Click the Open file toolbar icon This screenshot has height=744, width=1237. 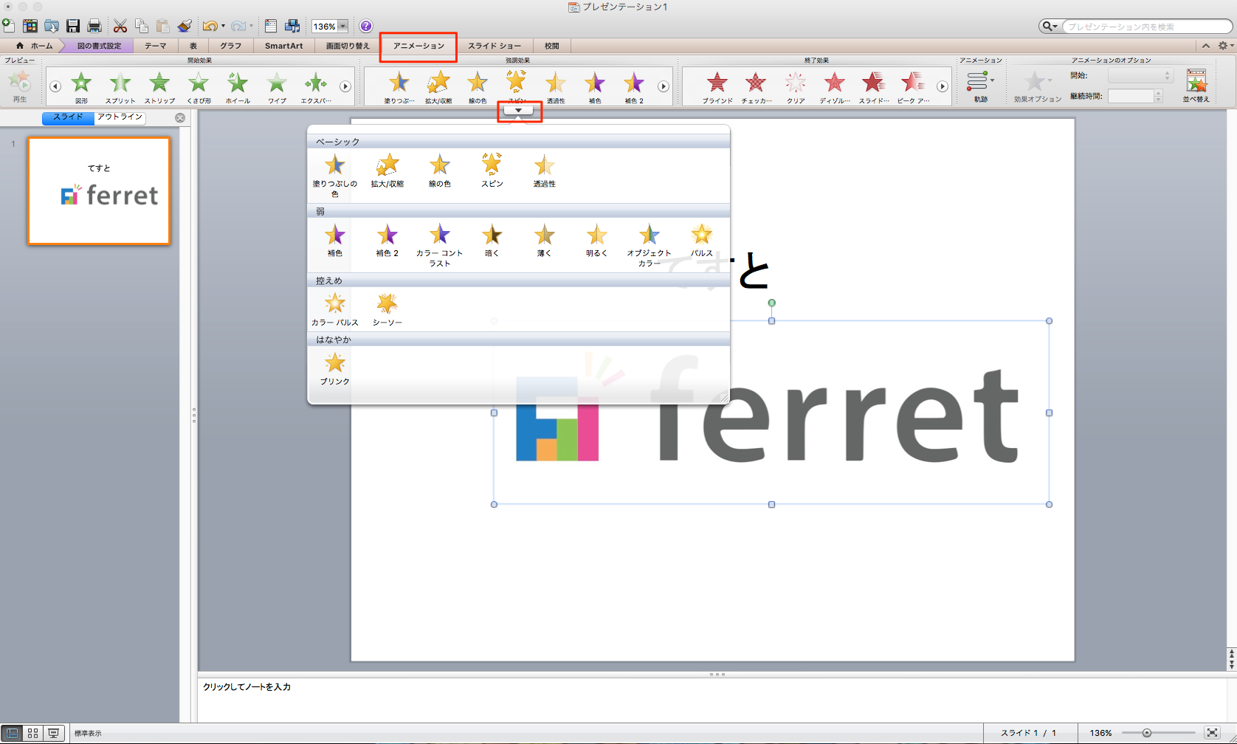51,26
